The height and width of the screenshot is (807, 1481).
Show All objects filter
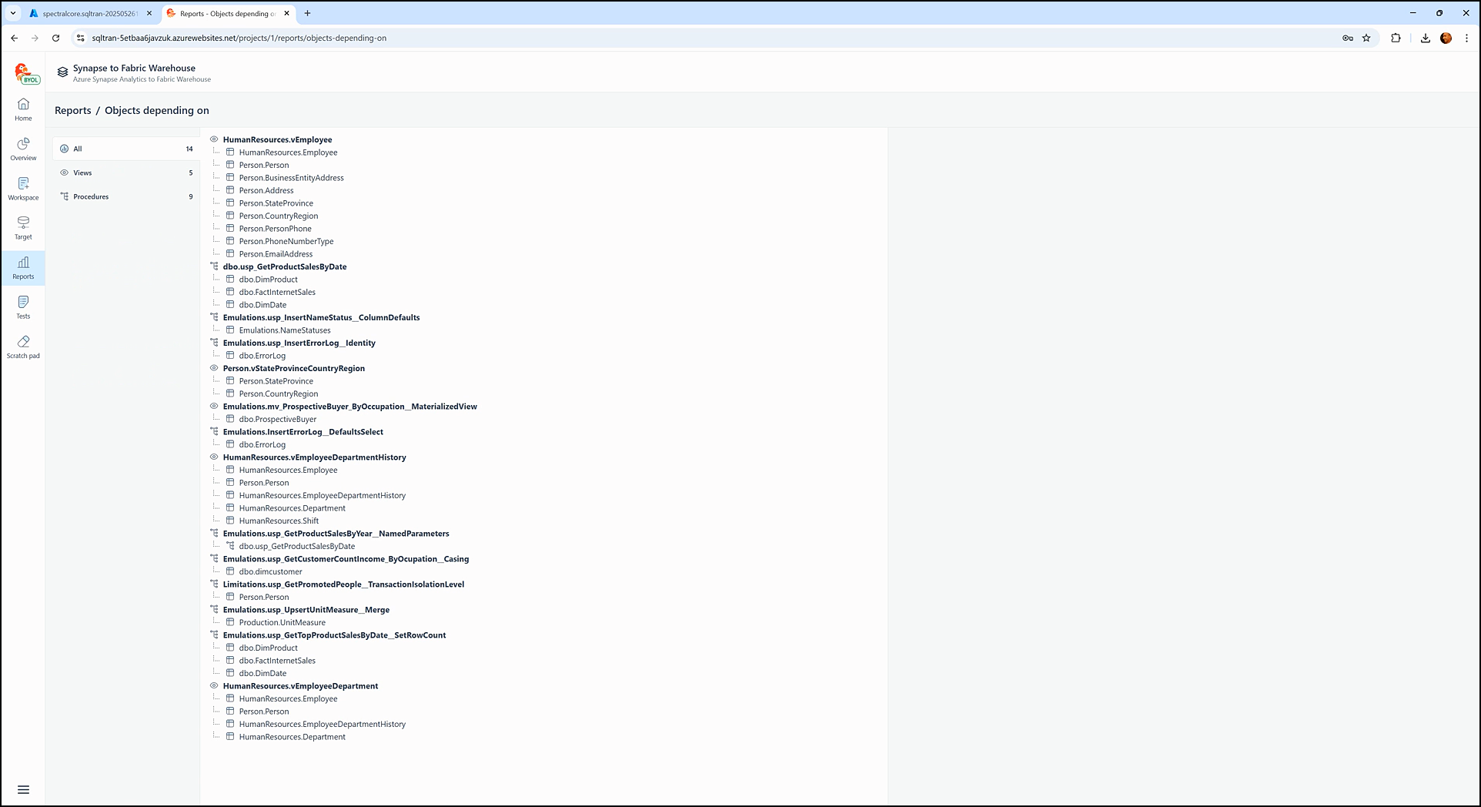coord(78,149)
